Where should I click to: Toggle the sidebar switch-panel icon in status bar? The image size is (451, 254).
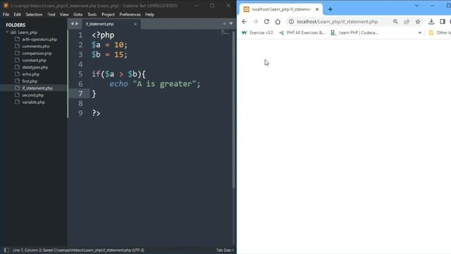[6, 250]
